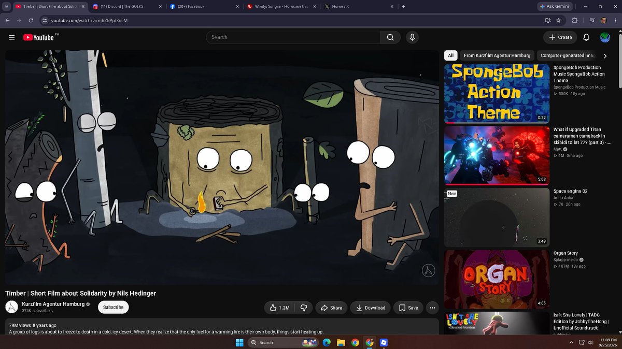
Task: Click the 'Space engine 02' video title
Action: pos(570,191)
